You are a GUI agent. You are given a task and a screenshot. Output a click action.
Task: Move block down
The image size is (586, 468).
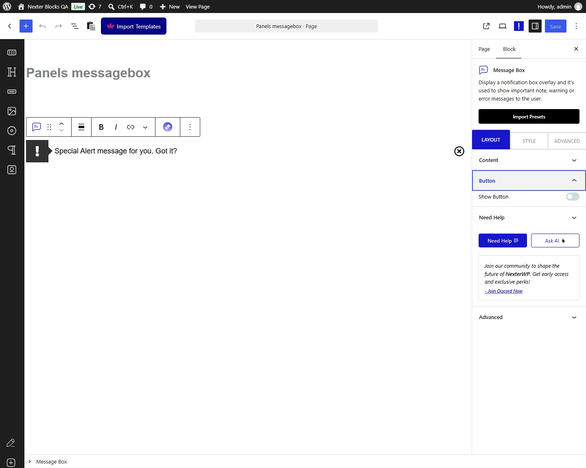[x=61, y=131]
